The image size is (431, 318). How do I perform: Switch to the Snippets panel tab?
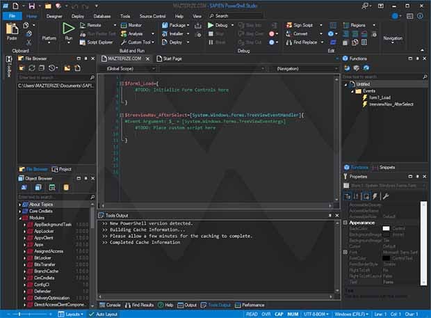[384, 167]
